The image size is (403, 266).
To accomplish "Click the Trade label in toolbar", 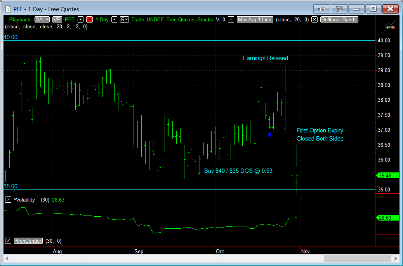I will [138, 19].
